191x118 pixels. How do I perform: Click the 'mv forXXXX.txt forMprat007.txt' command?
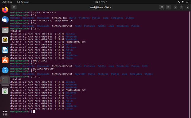[53, 20]
